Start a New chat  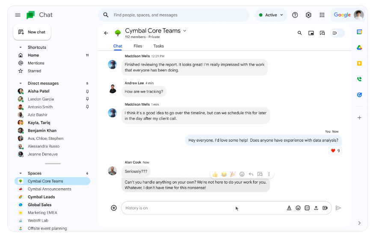click(x=32, y=32)
